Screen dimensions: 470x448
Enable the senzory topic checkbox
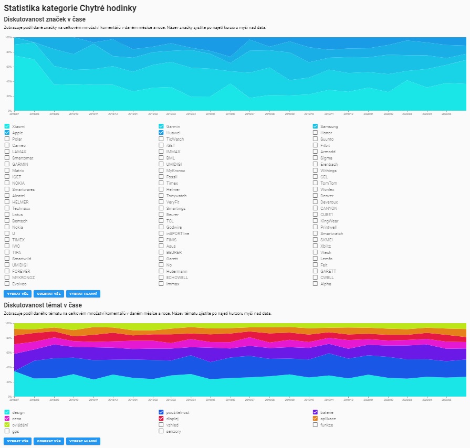[161, 431]
